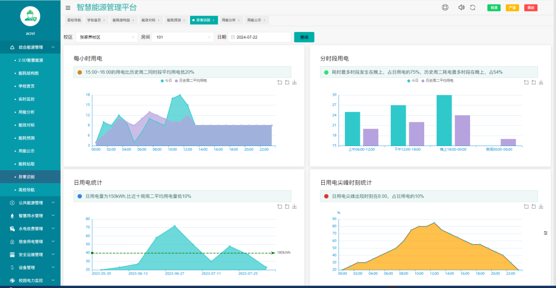This screenshot has height=288, width=556.
Task: Click the 公共能源管理 hexagon icon
Action: pyautogui.click(x=12, y=203)
